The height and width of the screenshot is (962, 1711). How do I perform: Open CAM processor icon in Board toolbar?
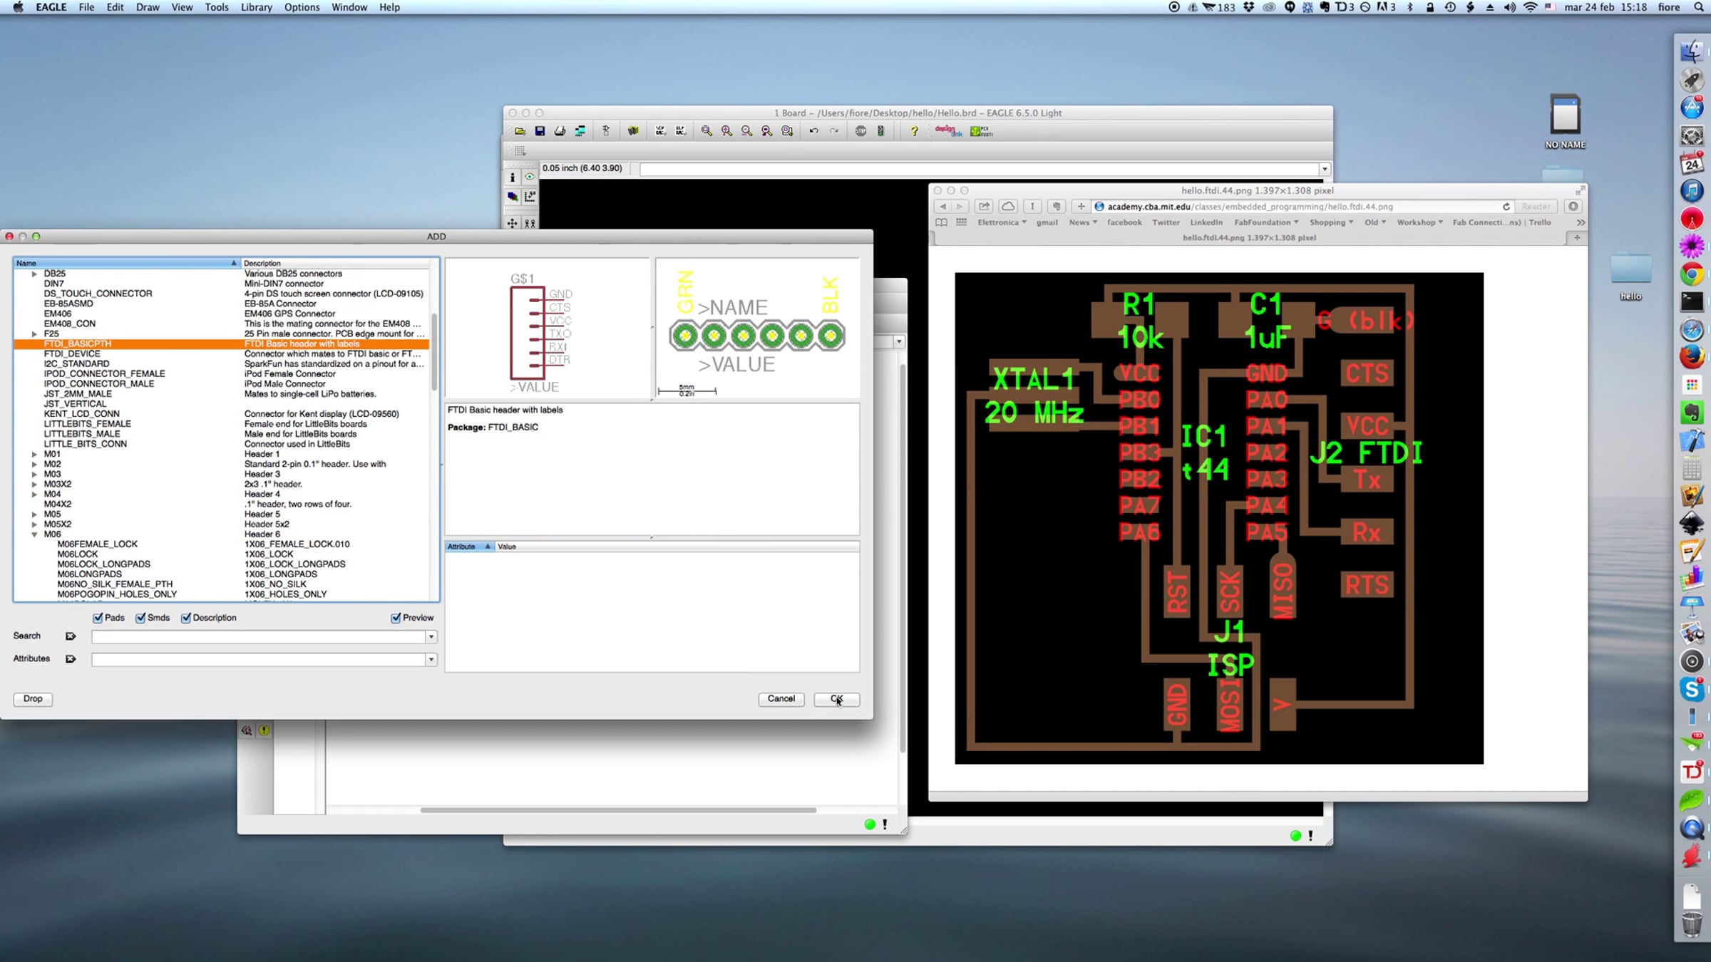pyautogui.click(x=580, y=131)
